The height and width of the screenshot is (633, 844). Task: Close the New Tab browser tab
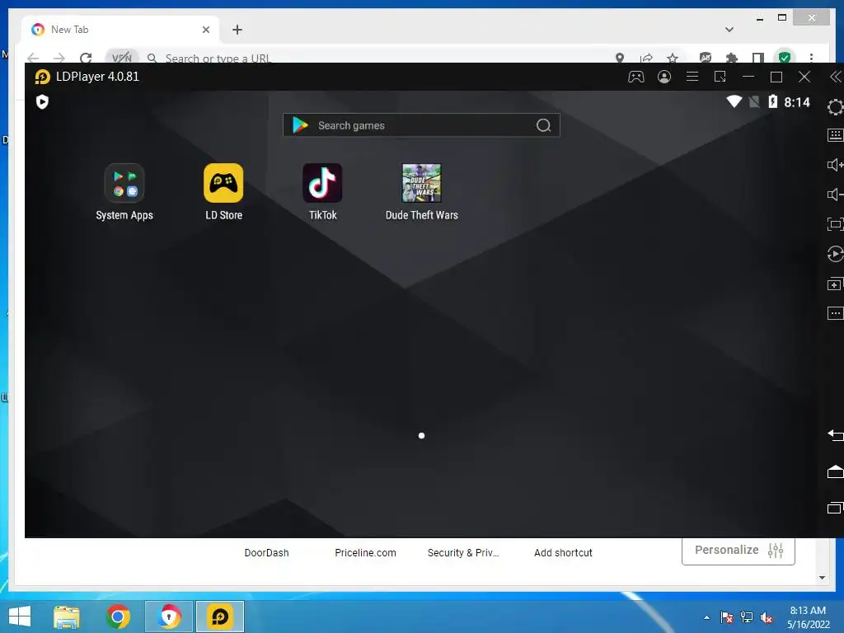[x=205, y=30]
